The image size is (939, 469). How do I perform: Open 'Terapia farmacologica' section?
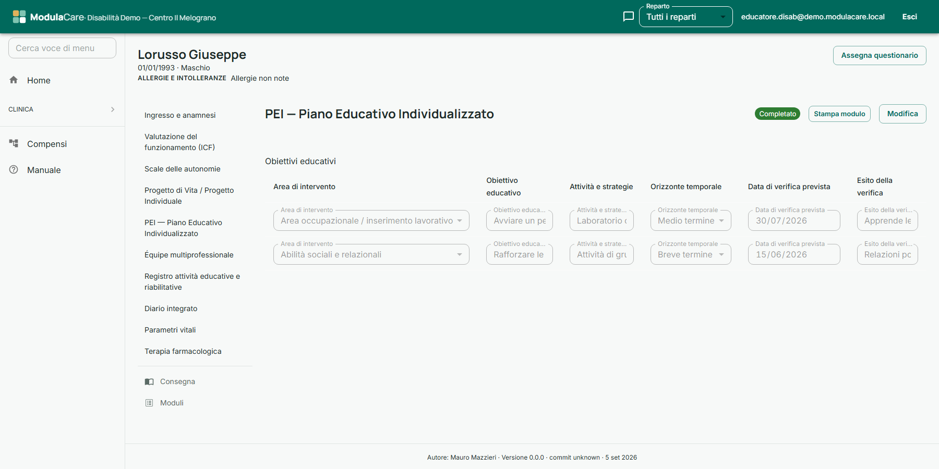(183, 351)
